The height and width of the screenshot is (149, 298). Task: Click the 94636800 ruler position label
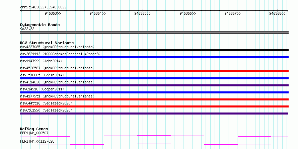tap(278, 13)
